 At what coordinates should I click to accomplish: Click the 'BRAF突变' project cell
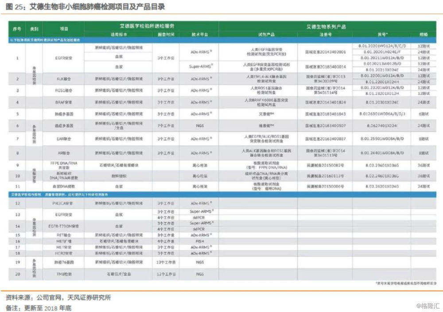coord(64,102)
